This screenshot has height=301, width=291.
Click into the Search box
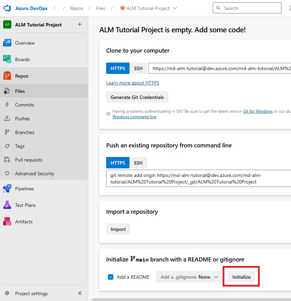point(247,8)
